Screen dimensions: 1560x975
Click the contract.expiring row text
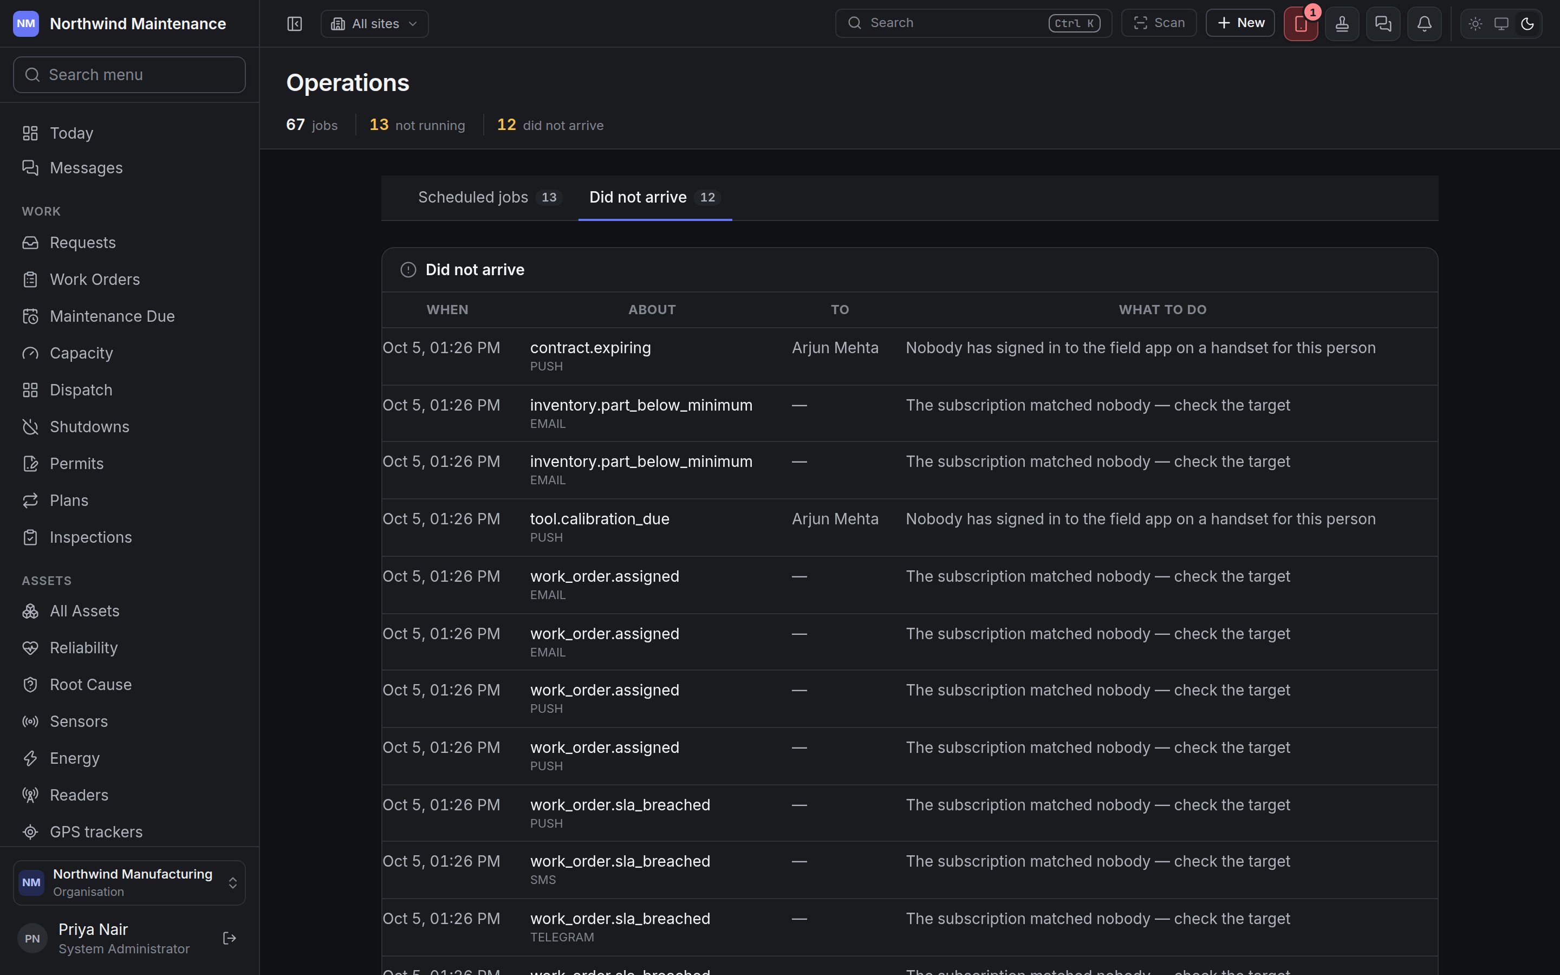pyautogui.click(x=590, y=348)
